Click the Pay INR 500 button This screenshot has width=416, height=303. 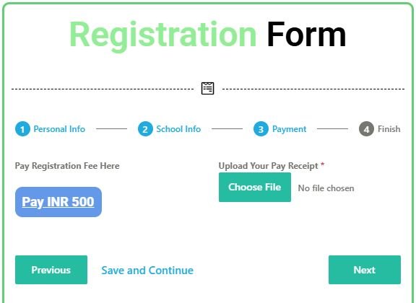tap(58, 202)
